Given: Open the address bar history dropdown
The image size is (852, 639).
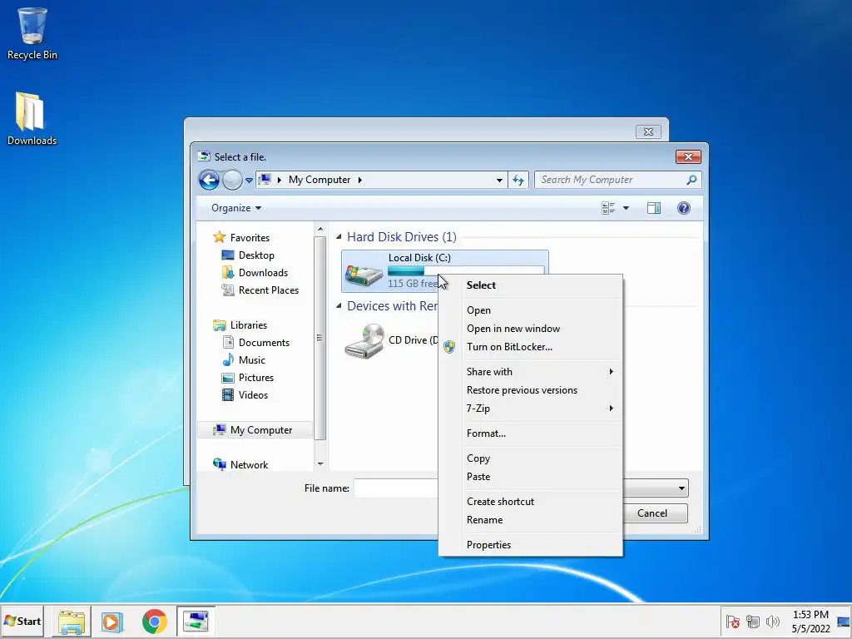Looking at the screenshot, I should (x=499, y=180).
